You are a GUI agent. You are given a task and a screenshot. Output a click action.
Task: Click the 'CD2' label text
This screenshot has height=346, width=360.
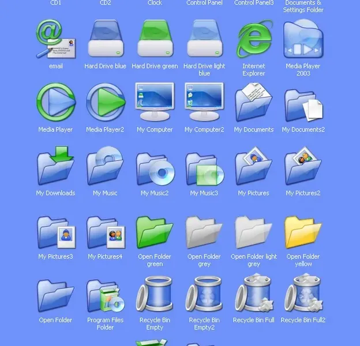(106, 2)
